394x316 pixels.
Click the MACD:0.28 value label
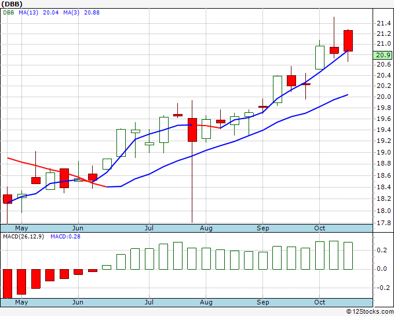[65, 237]
